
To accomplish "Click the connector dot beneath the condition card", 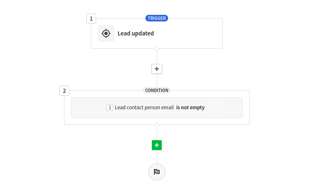I will point(157,125).
